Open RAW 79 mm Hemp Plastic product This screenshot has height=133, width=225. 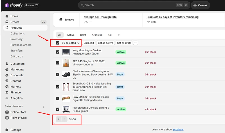(91, 98)
